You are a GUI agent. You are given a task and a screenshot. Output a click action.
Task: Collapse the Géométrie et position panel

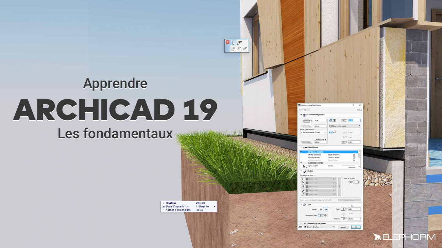tap(301, 115)
